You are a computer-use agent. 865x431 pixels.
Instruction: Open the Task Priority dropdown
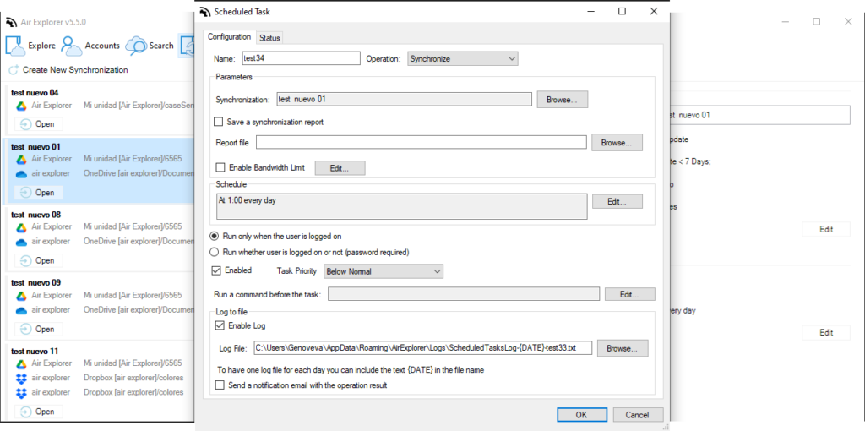384,271
